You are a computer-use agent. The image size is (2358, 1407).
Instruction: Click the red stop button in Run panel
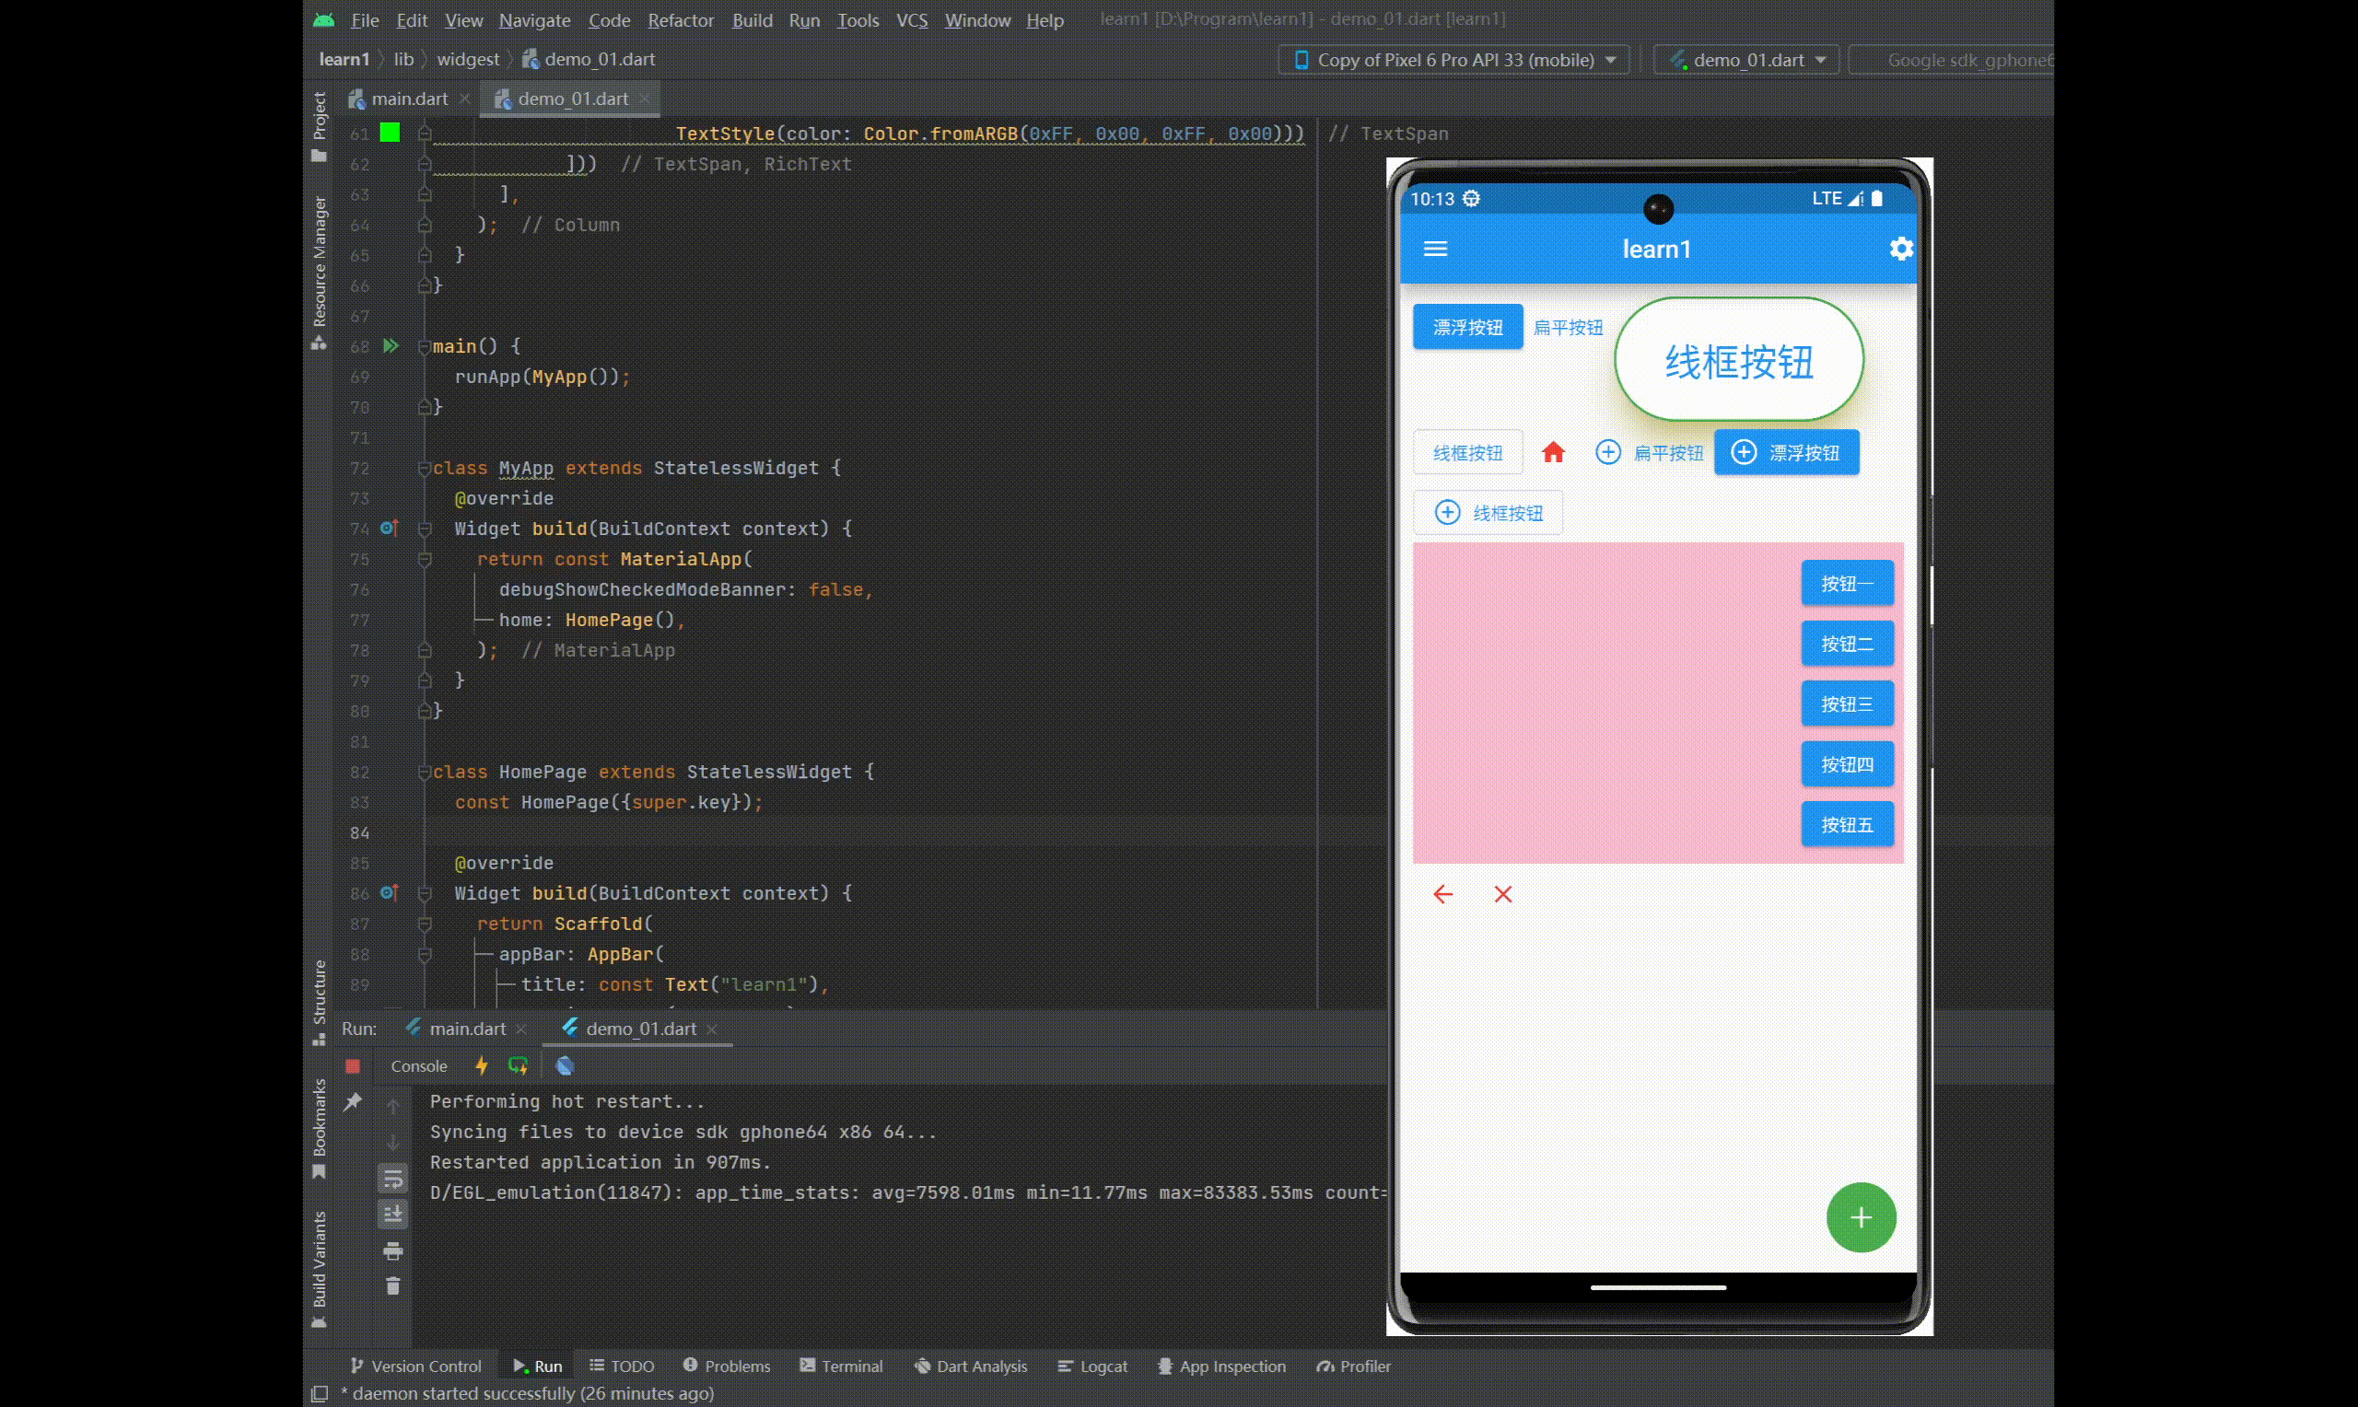click(x=353, y=1065)
